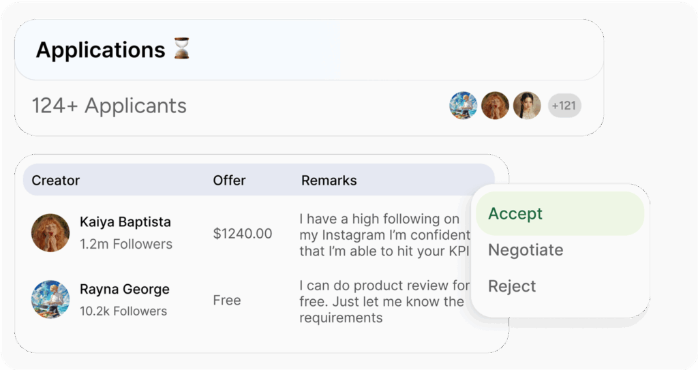Click the +121 more applicants badge
The width and height of the screenshot is (698, 370).
tap(564, 106)
